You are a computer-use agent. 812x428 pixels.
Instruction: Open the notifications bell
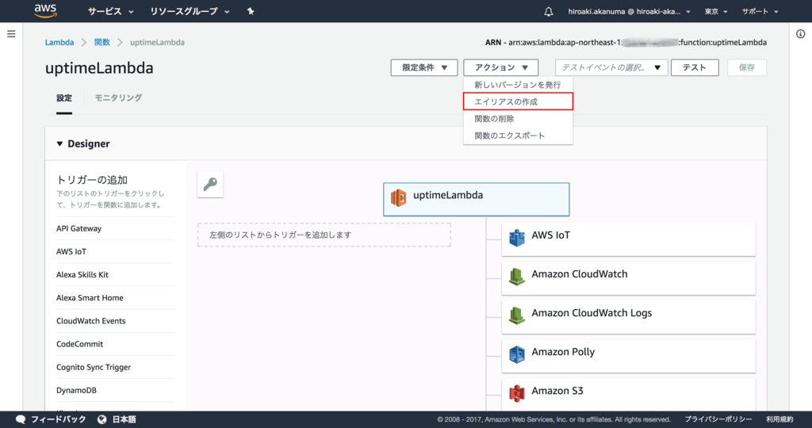(549, 11)
